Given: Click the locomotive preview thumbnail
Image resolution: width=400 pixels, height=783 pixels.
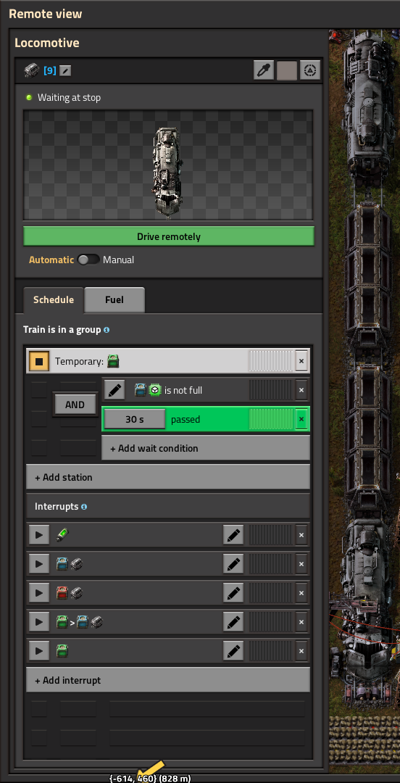Looking at the screenshot, I should pos(168,165).
